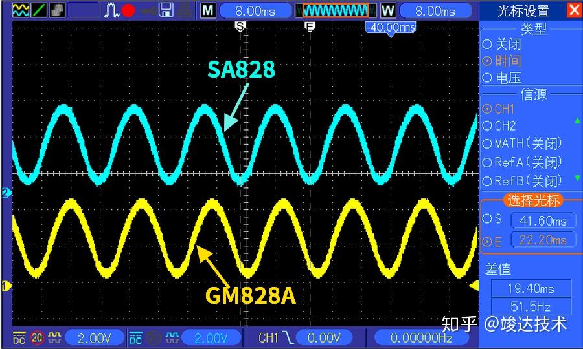
Task: Click the grayed key lock icon
Action: 148,11
